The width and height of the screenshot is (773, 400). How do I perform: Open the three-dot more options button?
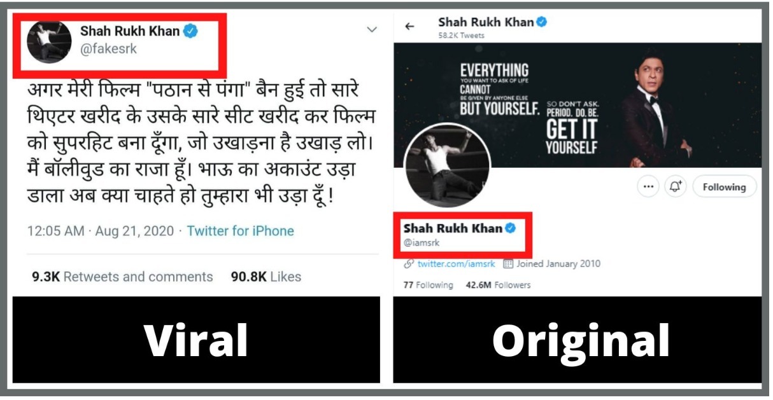point(648,187)
